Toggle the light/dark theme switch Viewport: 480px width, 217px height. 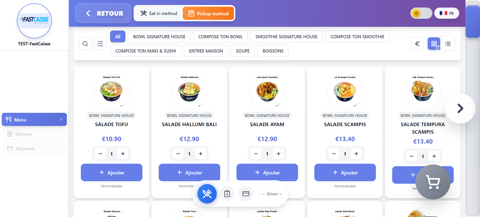coord(421,13)
